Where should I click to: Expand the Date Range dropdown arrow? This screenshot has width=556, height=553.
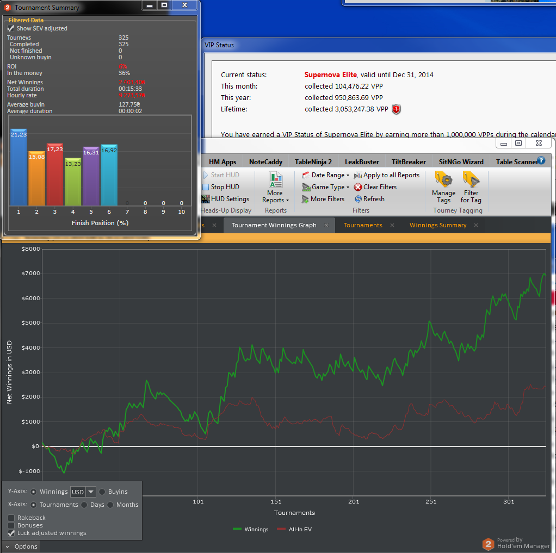[348, 176]
